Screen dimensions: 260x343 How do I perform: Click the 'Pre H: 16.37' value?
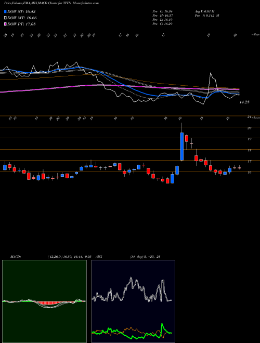[163, 16]
